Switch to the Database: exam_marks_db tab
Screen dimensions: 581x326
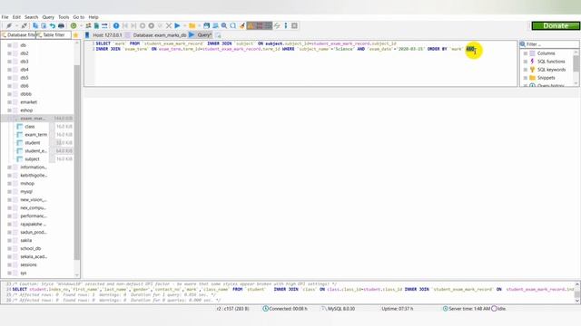coord(155,35)
